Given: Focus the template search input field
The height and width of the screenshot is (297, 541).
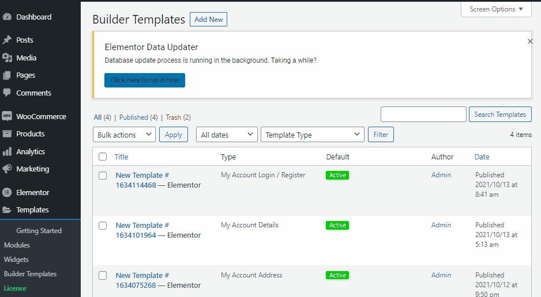Looking at the screenshot, I should tap(423, 115).
